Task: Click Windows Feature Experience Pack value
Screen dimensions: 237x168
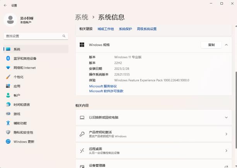Action: (152, 80)
